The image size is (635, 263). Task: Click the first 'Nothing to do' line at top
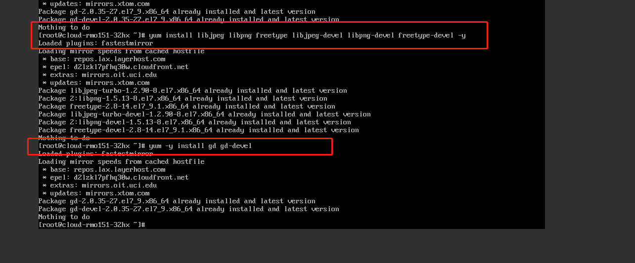(x=64, y=28)
